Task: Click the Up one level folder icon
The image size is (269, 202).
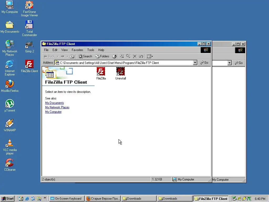Action: (72, 56)
